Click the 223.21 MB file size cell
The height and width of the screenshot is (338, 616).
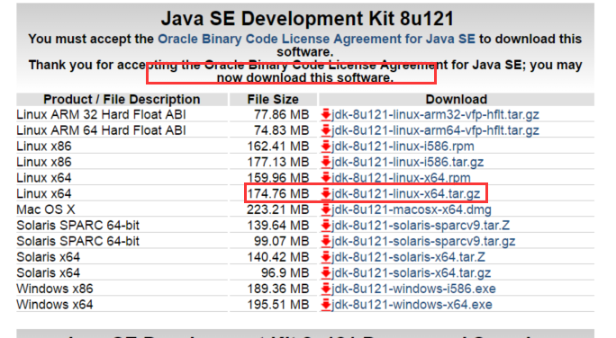coord(277,209)
